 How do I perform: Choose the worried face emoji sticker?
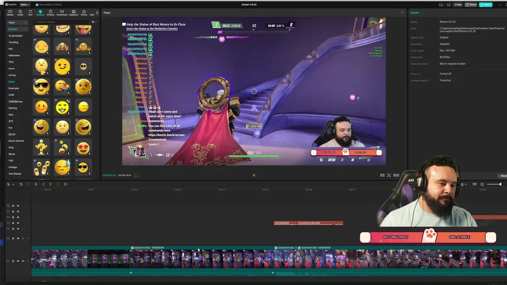(x=83, y=86)
